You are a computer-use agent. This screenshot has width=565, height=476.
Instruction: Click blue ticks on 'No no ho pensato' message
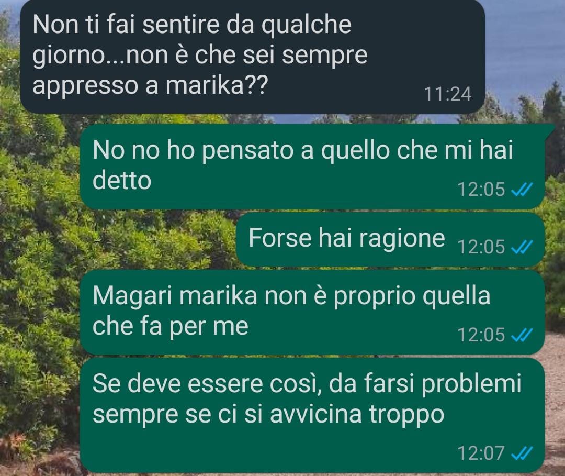[x=522, y=190]
